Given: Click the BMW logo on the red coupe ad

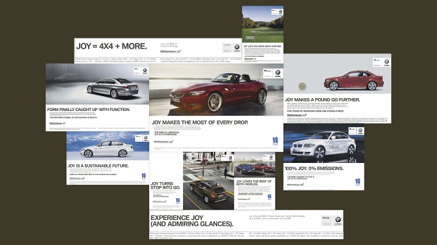Looking at the screenshot, I should [x=387, y=62].
